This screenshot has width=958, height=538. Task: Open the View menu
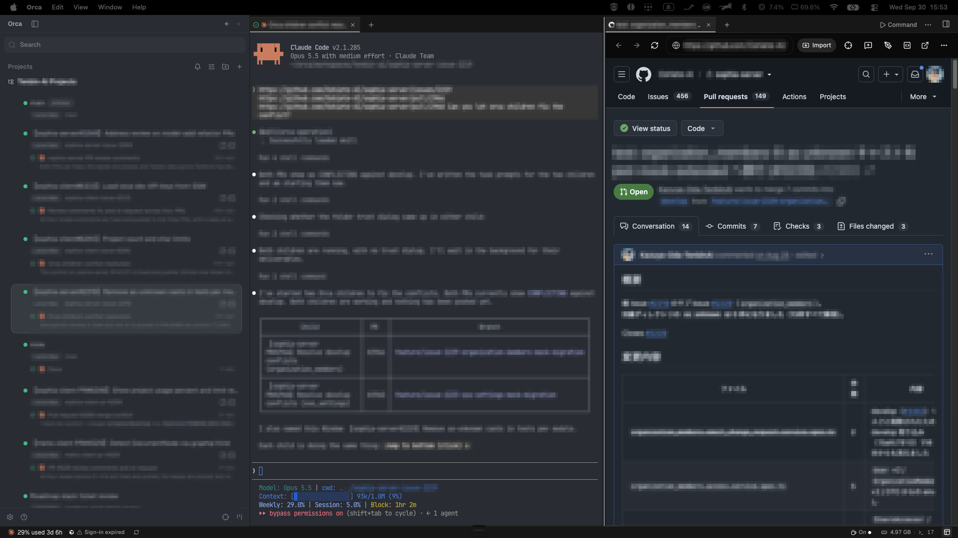(x=80, y=7)
